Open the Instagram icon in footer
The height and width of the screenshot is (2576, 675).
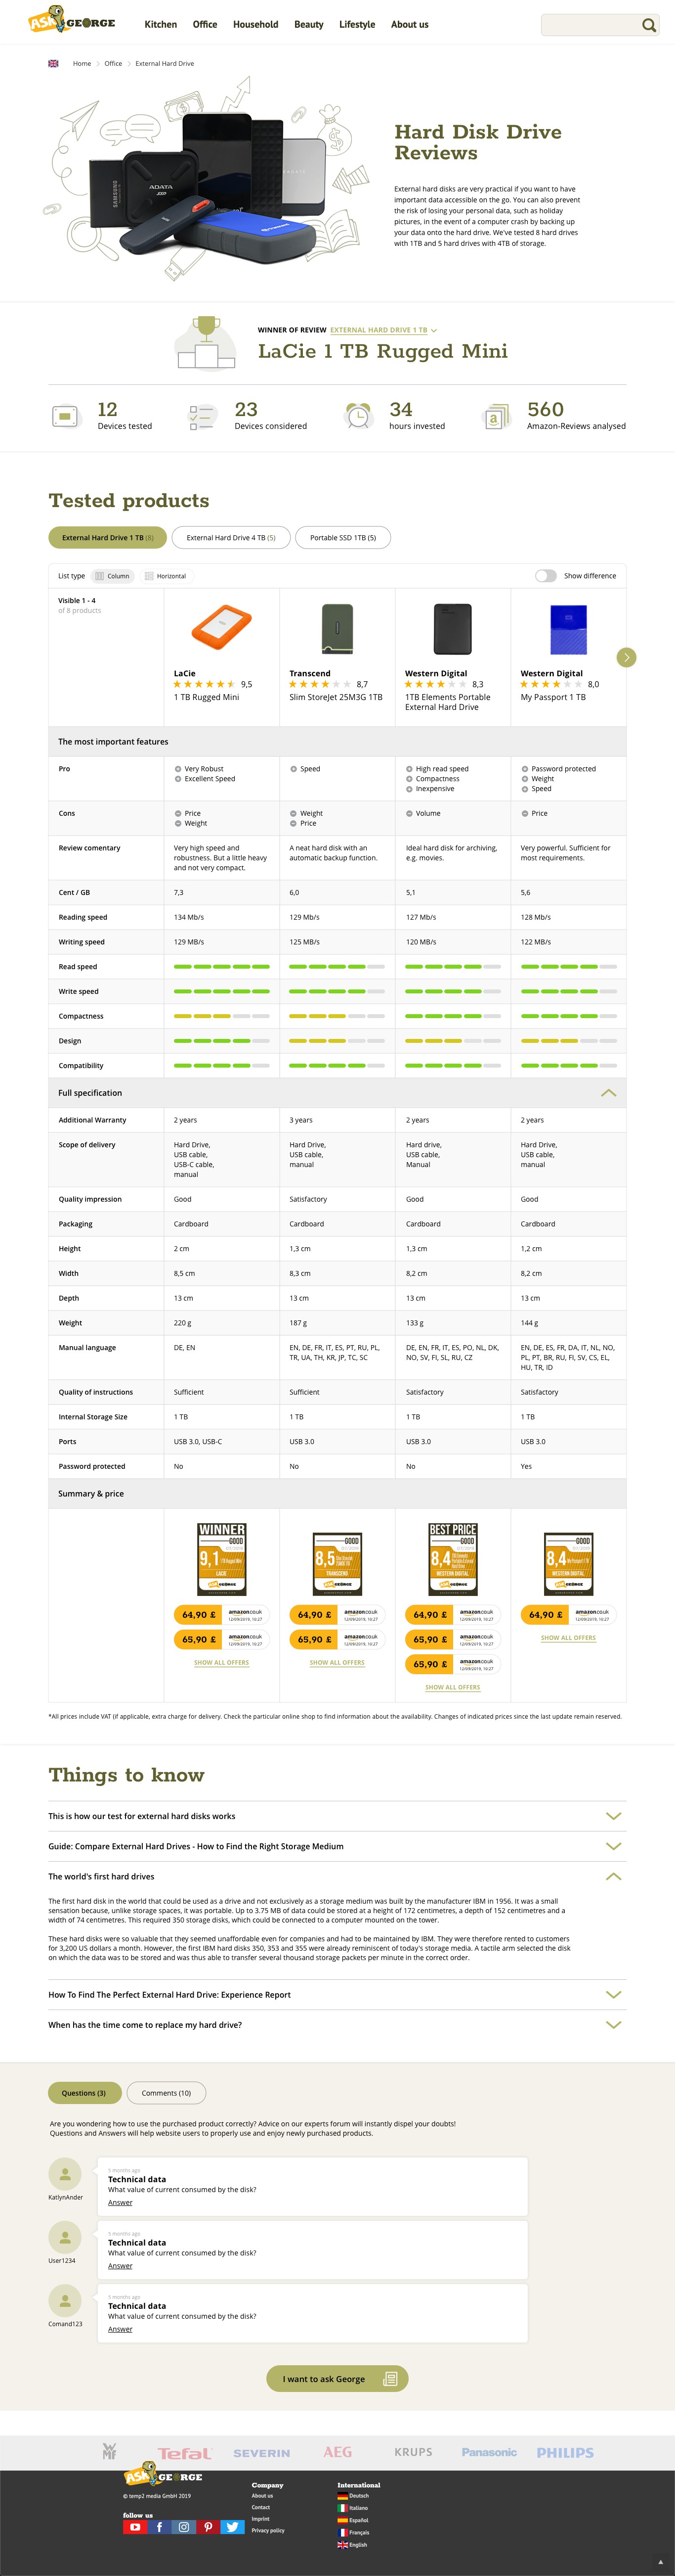[x=184, y=2526]
